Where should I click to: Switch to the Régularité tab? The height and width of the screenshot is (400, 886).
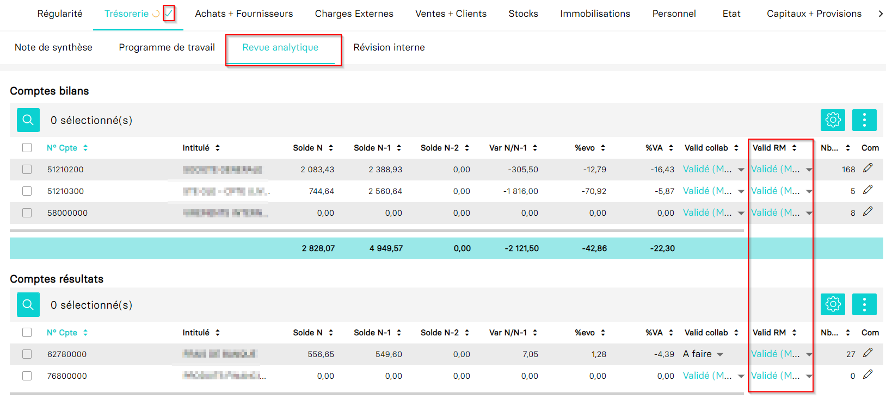[60, 14]
